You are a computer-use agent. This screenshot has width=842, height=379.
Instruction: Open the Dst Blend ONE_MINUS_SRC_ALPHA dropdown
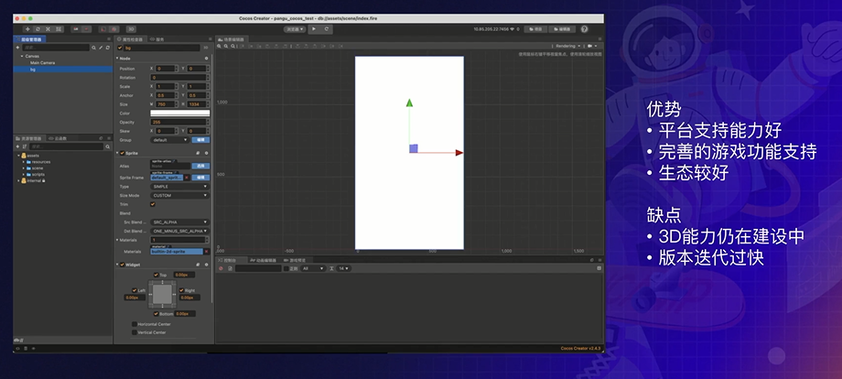[x=180, y=231]
